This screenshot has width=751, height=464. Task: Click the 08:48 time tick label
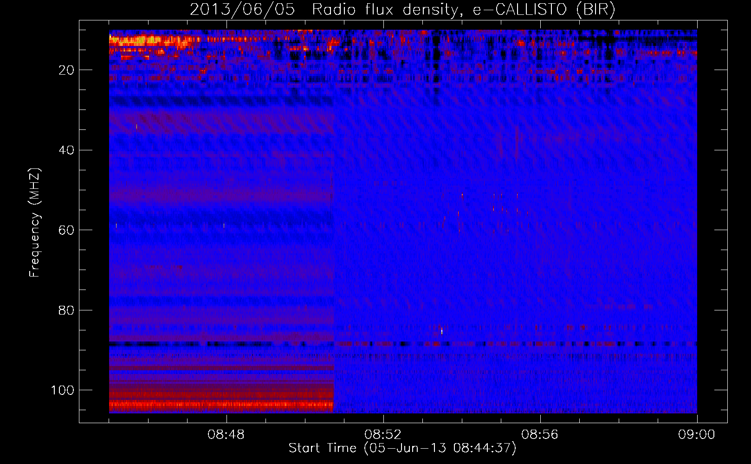226,435
